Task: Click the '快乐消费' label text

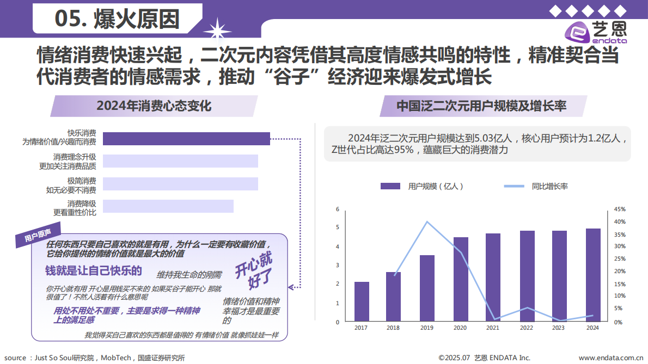Action: pos(82,133)
